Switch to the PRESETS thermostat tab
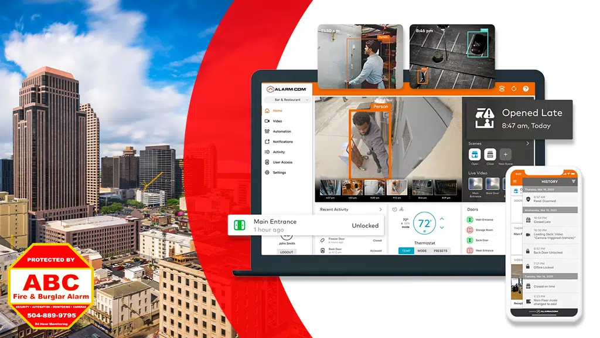 click(x=440, y=251)
